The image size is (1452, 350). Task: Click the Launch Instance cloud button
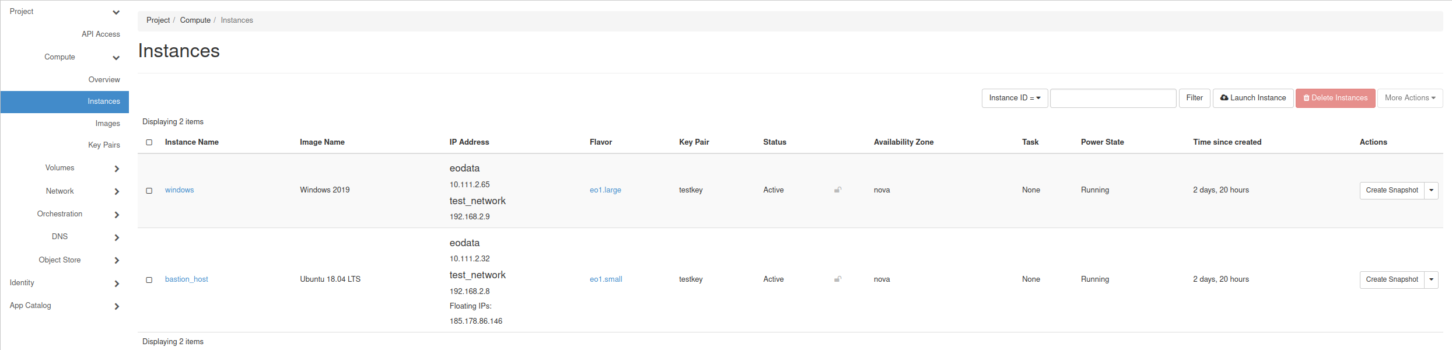pyautogui.click(x=1253, y=98)
